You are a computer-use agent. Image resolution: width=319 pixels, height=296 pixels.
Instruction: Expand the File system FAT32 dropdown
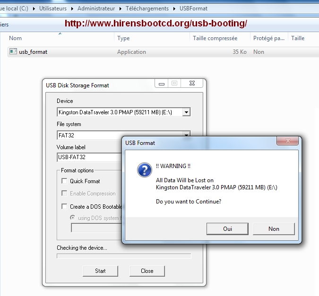(186, 135)
